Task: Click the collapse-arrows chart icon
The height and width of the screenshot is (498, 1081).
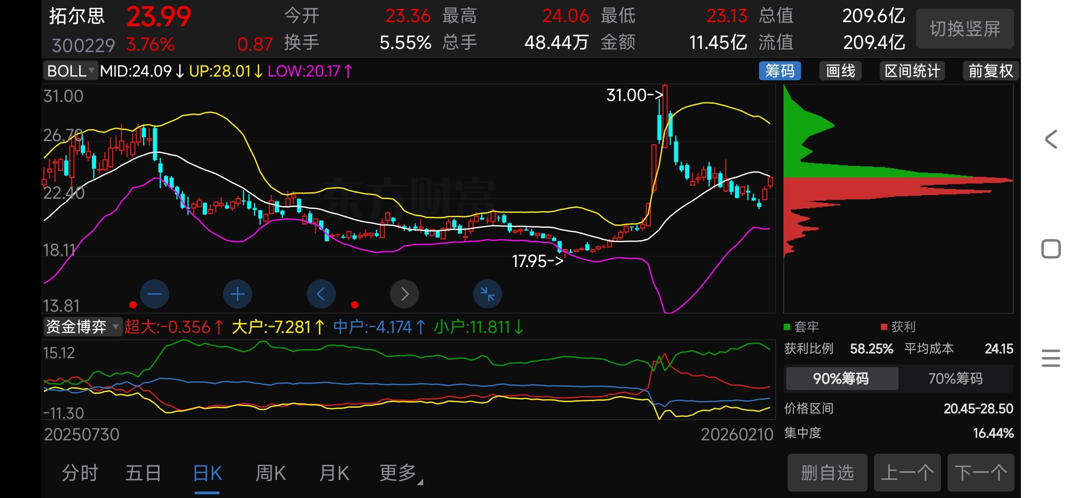Action: click(x=487, y=294)
